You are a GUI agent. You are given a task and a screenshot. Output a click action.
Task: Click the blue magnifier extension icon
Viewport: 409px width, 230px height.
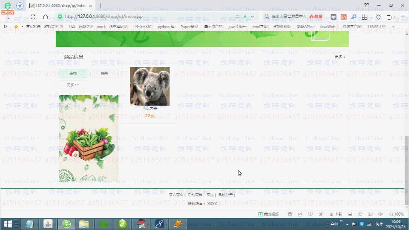[x=354, y=17]
